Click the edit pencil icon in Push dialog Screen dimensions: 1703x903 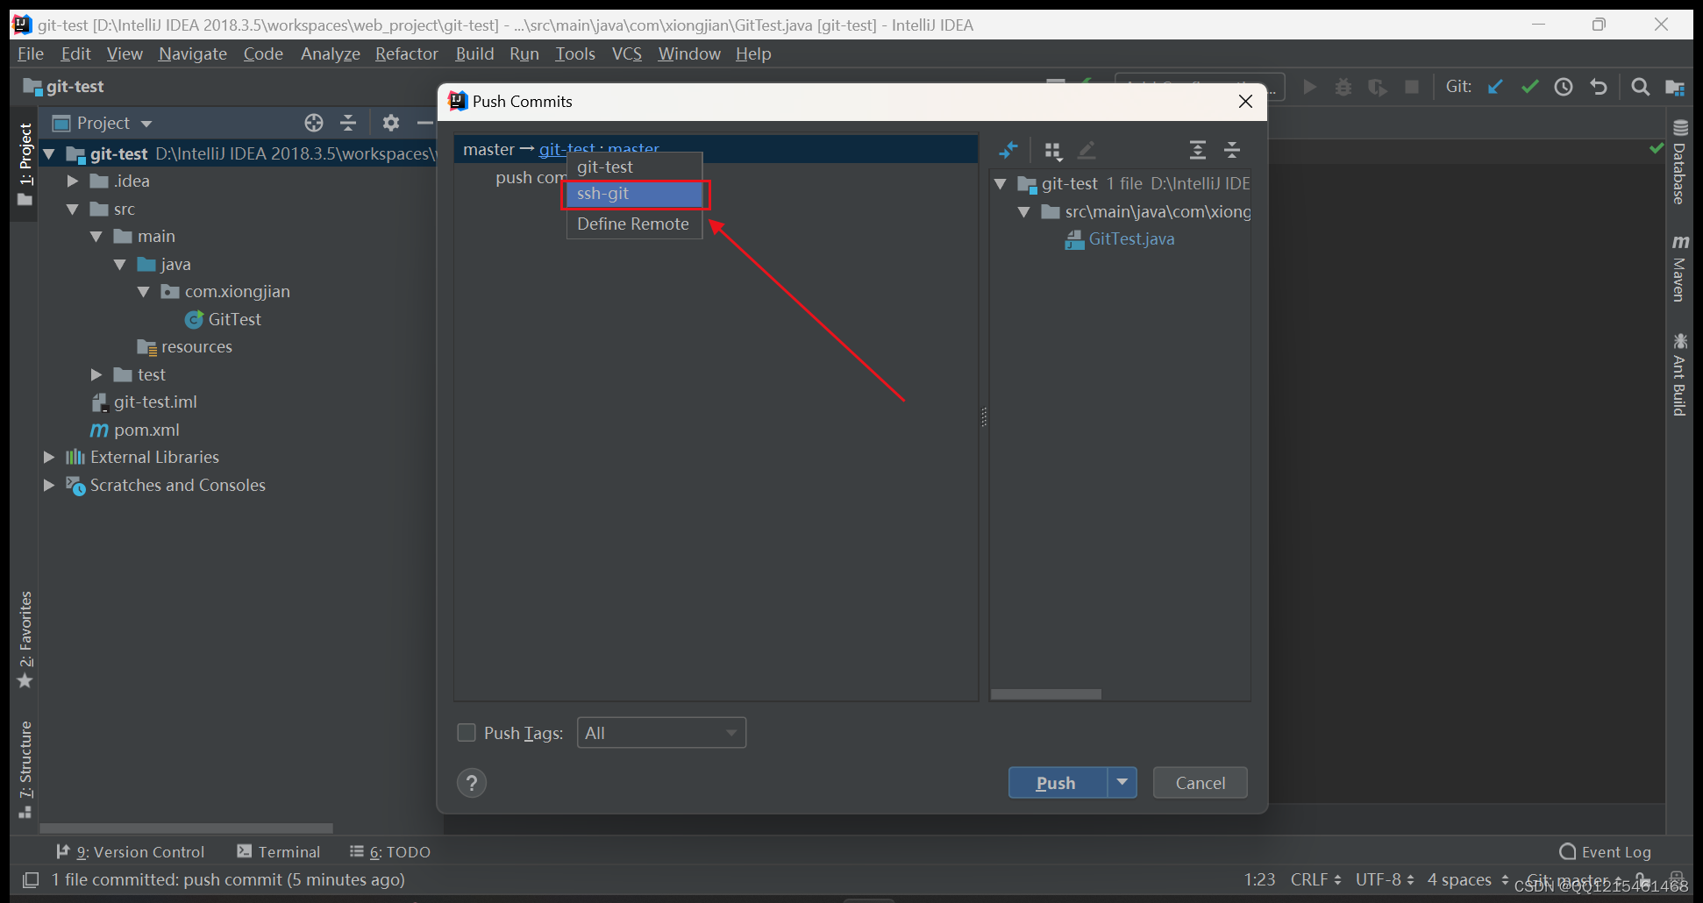click(x=1087, y=150)
